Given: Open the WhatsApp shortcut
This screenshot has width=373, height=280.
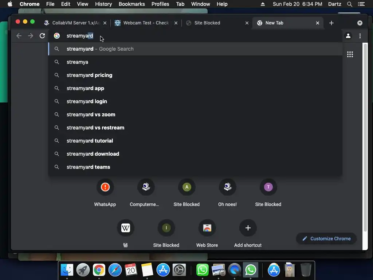Looking at the screenshot, I should [x=105, y=193].
